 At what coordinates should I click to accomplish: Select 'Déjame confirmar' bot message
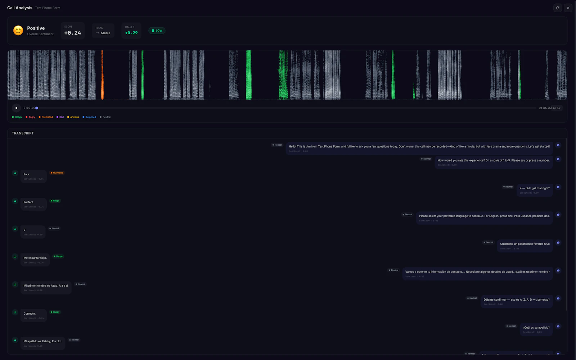pyautogui.click(x=517, y=302)
